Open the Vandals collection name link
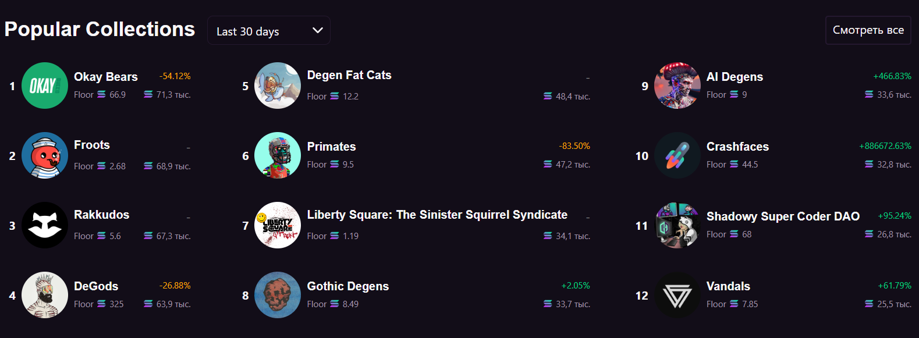The height and width of the screenshot is (338, 919). pos(728,286)
